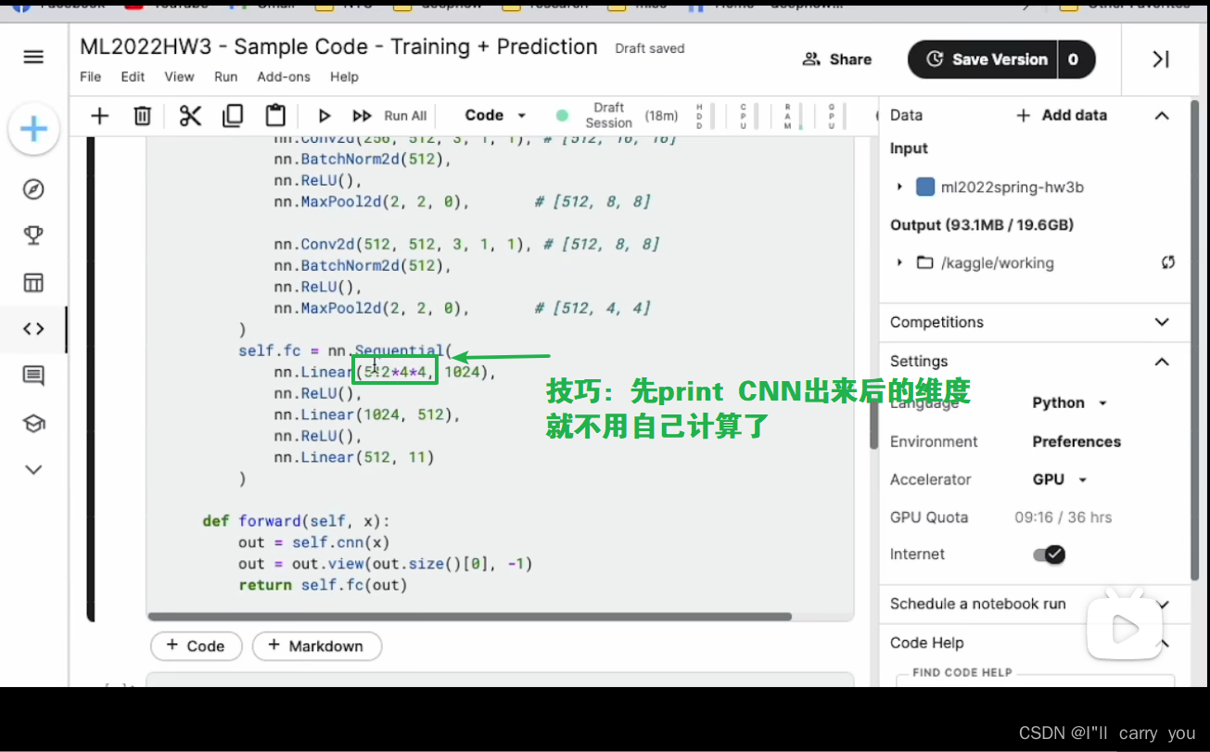Expand More options chevron in sidebar
Screen dimensions: 1210x752
tap(33, 469)
